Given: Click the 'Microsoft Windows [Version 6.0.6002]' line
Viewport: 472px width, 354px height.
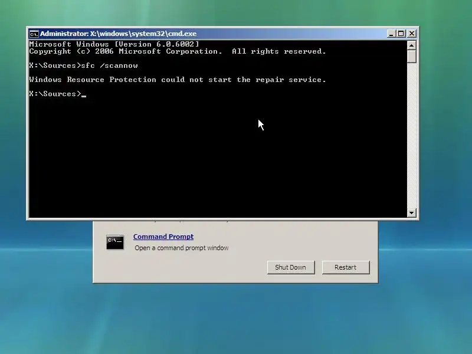Looking at the screenshot, I should pos(114,44).
